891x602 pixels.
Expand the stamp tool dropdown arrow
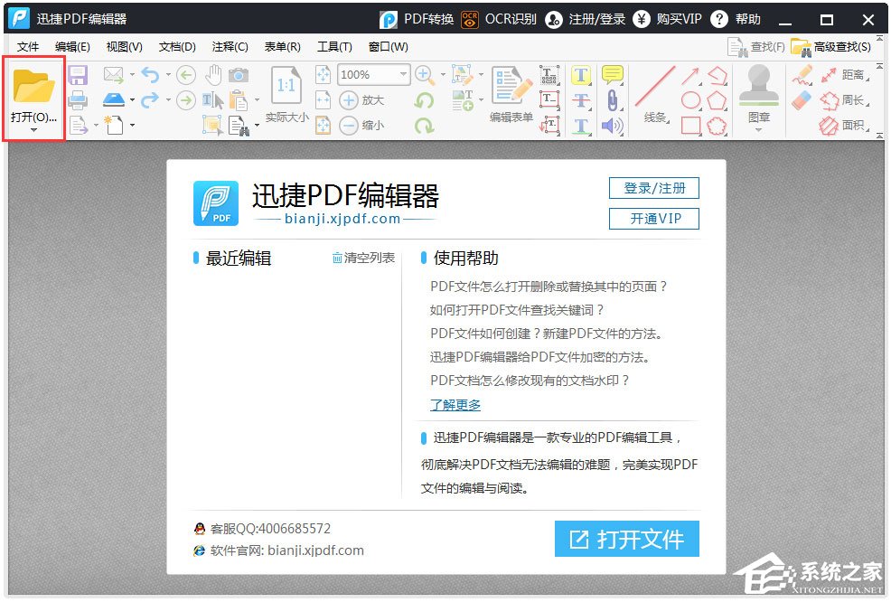tap(759, 130)
